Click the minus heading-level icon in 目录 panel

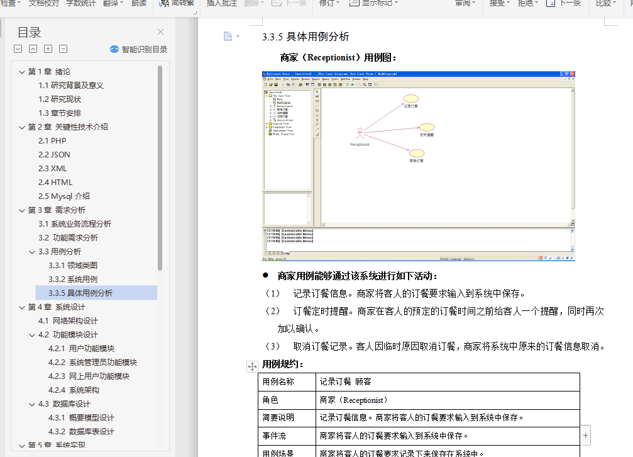point(63,49)
